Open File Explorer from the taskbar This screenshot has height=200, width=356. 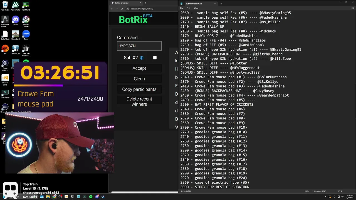tap(48, 197)
